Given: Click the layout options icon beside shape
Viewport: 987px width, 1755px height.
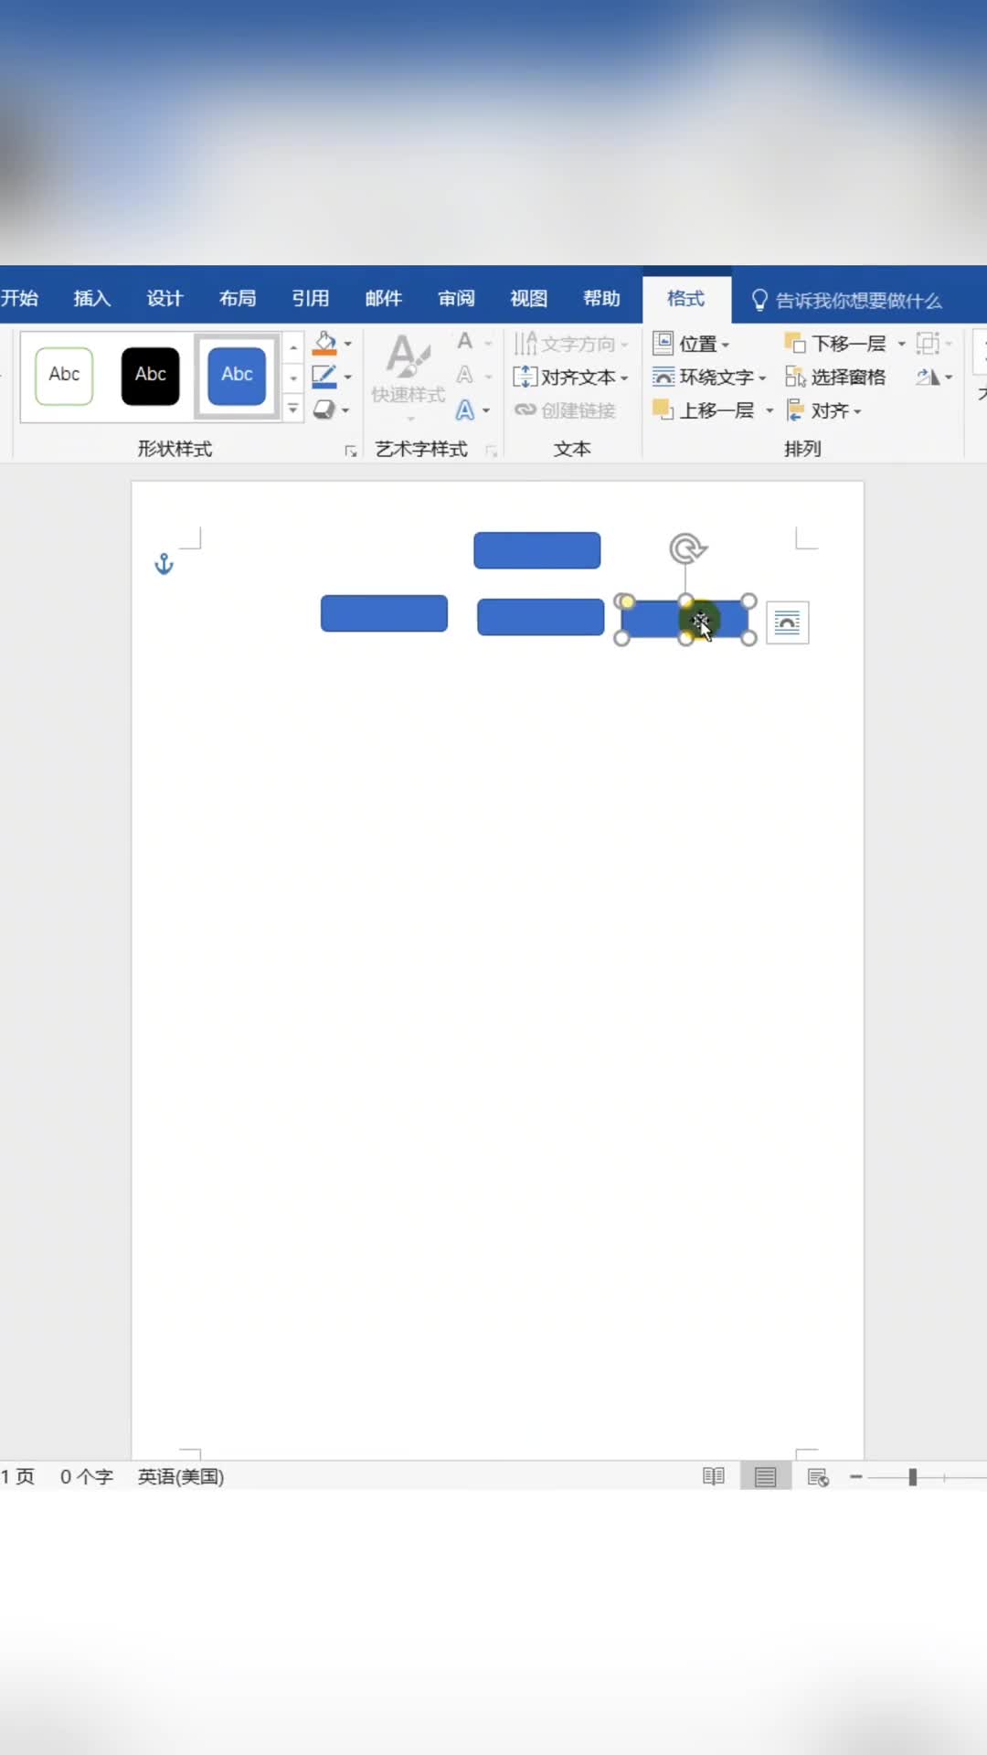Looking at the screenshot, I should pos(787,623).
